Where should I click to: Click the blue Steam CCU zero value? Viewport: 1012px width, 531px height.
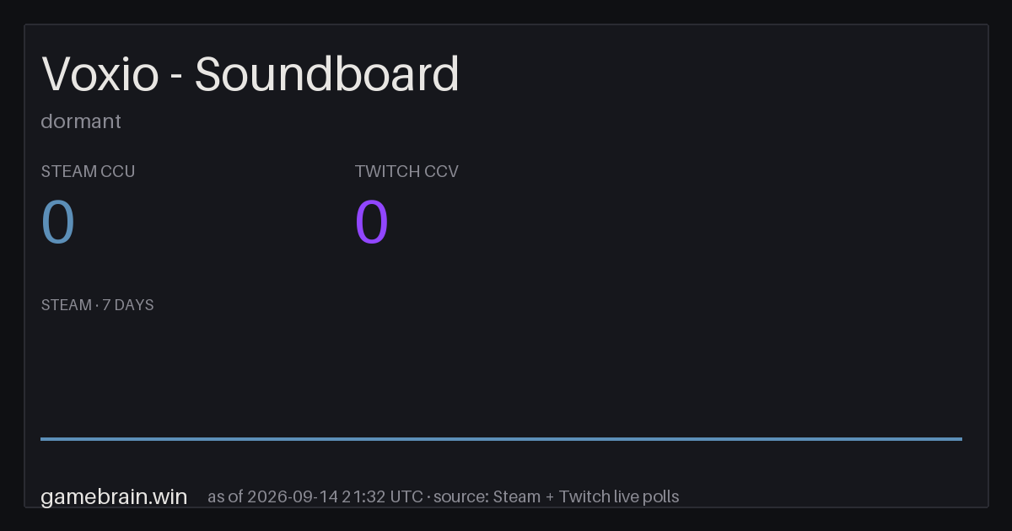coord(58,223)
